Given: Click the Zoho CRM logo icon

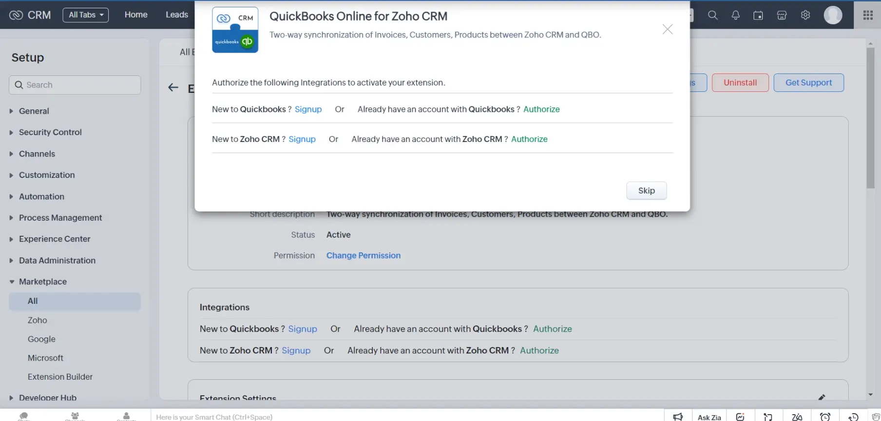Looking at the screenshot, I should pos(16,15).
